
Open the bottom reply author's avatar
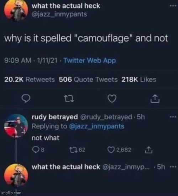pos(16,175)
